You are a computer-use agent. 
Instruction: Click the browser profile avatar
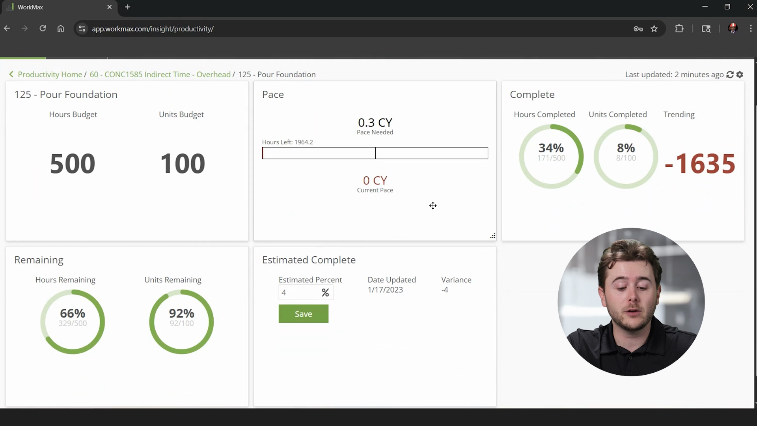pyautogui.click(x=733, y=28)
